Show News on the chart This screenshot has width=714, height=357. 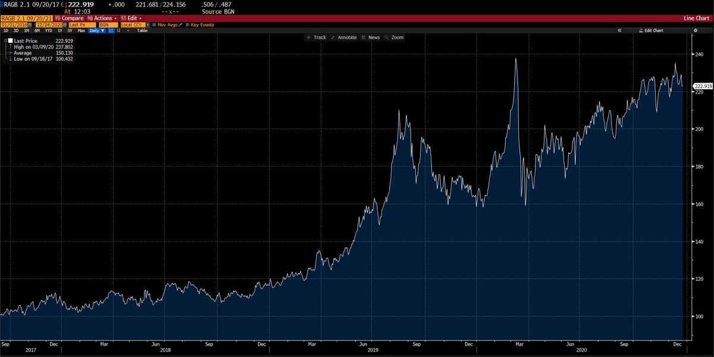(x=370, y=37)
